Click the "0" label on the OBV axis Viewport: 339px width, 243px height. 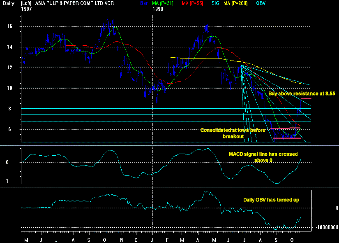click(337, 208)
